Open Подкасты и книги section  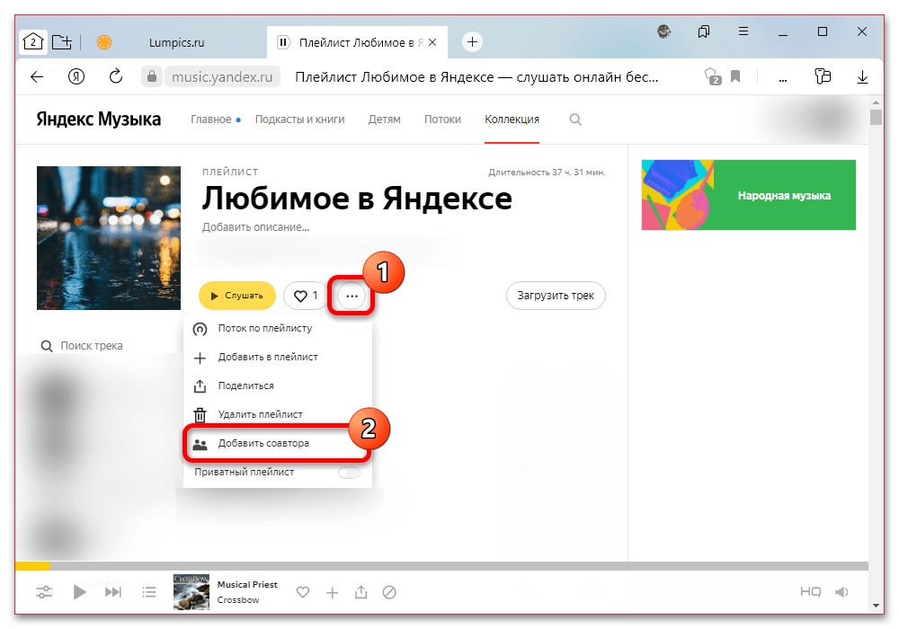click(300, 120)
